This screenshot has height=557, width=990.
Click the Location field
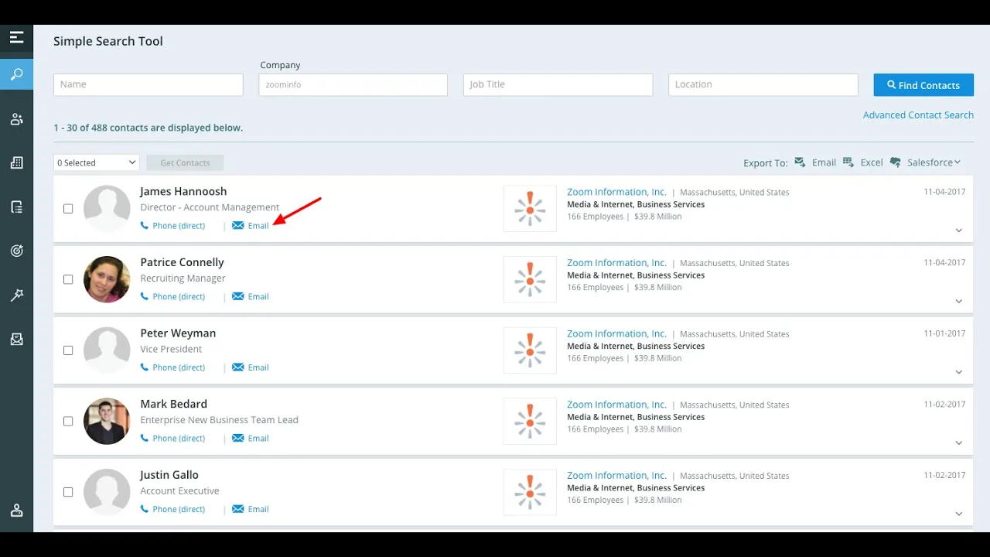(x=763, y=85)
